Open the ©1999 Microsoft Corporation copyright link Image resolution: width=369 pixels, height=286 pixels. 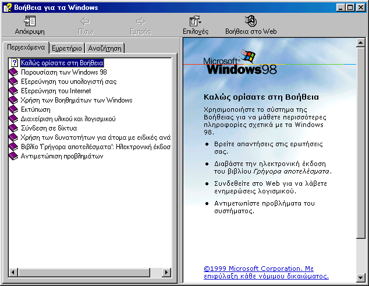(266, 273)
